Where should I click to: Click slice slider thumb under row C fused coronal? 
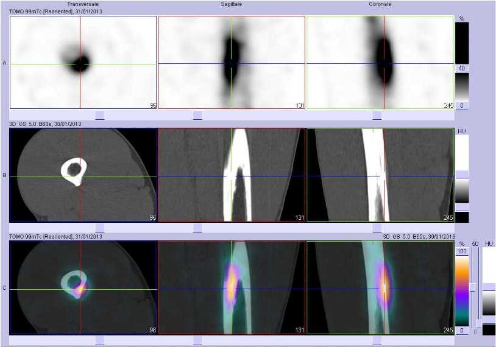(377, 340)
